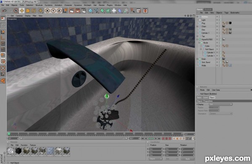Viewport: 252px width, 164px height.
Task: Toggle the Z axis lock
Action: click(x=59, y=11)
